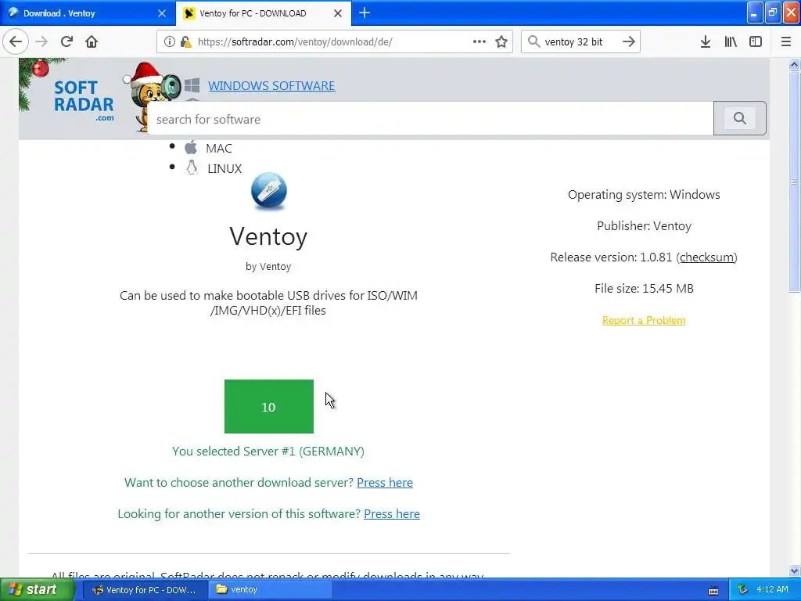This screenshot has height=601, width=801.
Task: Click the search arrow to run search
Action: click(629, 41)
